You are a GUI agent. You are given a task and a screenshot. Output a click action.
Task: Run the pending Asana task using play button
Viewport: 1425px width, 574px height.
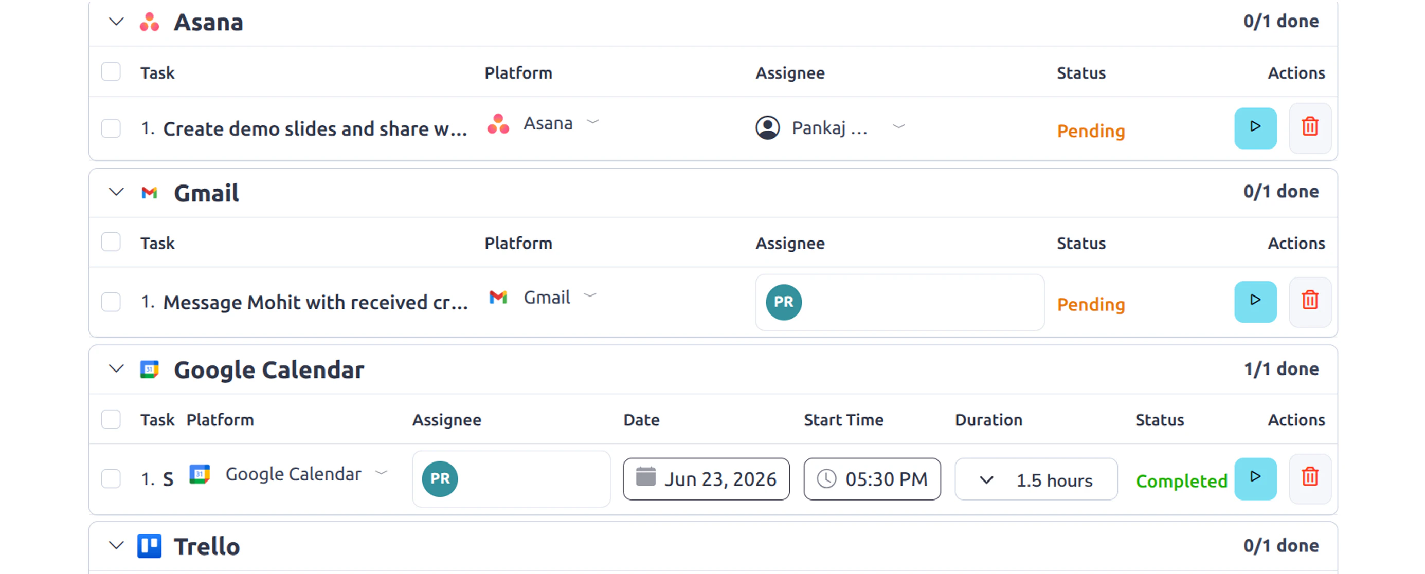click(1255, 128)
